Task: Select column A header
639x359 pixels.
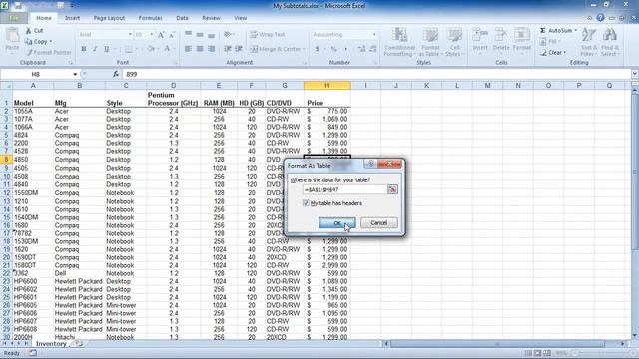Action: tap(33, 86)
